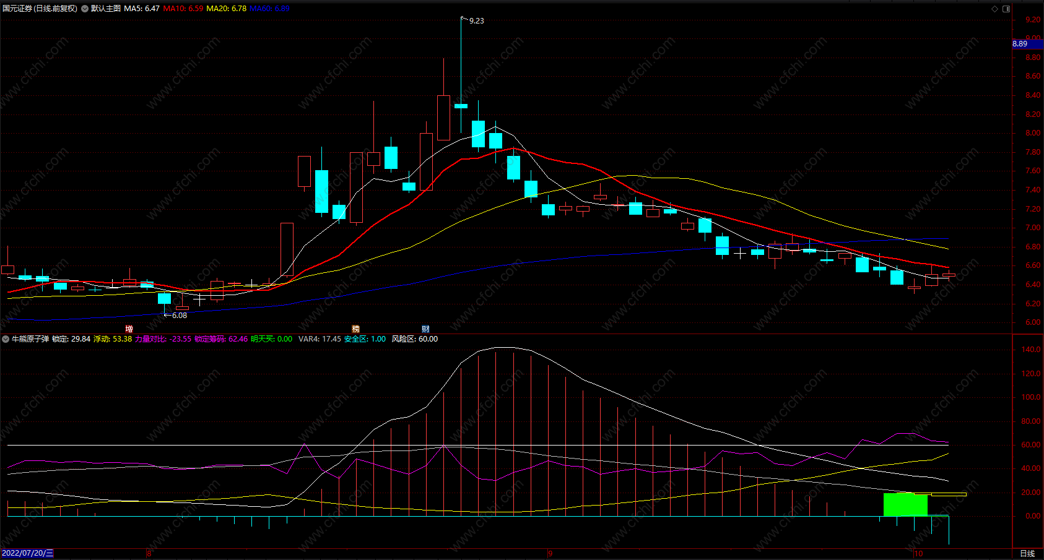Click the 锁定筹码: 62.46 value
Viewport: 1044px width, 560px height.
tap(221, 339)
